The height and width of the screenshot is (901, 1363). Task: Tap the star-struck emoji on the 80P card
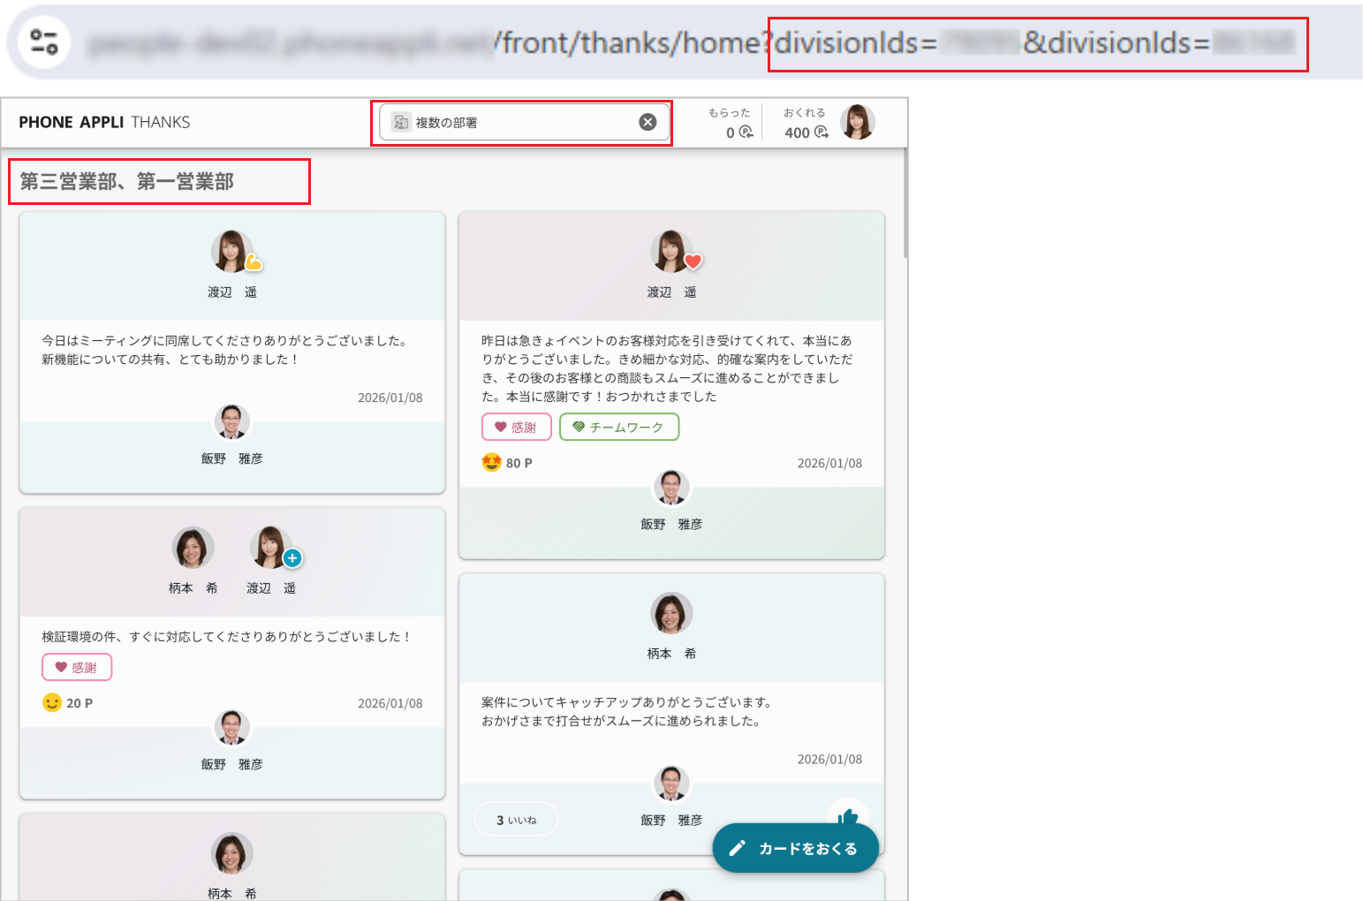coord(492,462)
